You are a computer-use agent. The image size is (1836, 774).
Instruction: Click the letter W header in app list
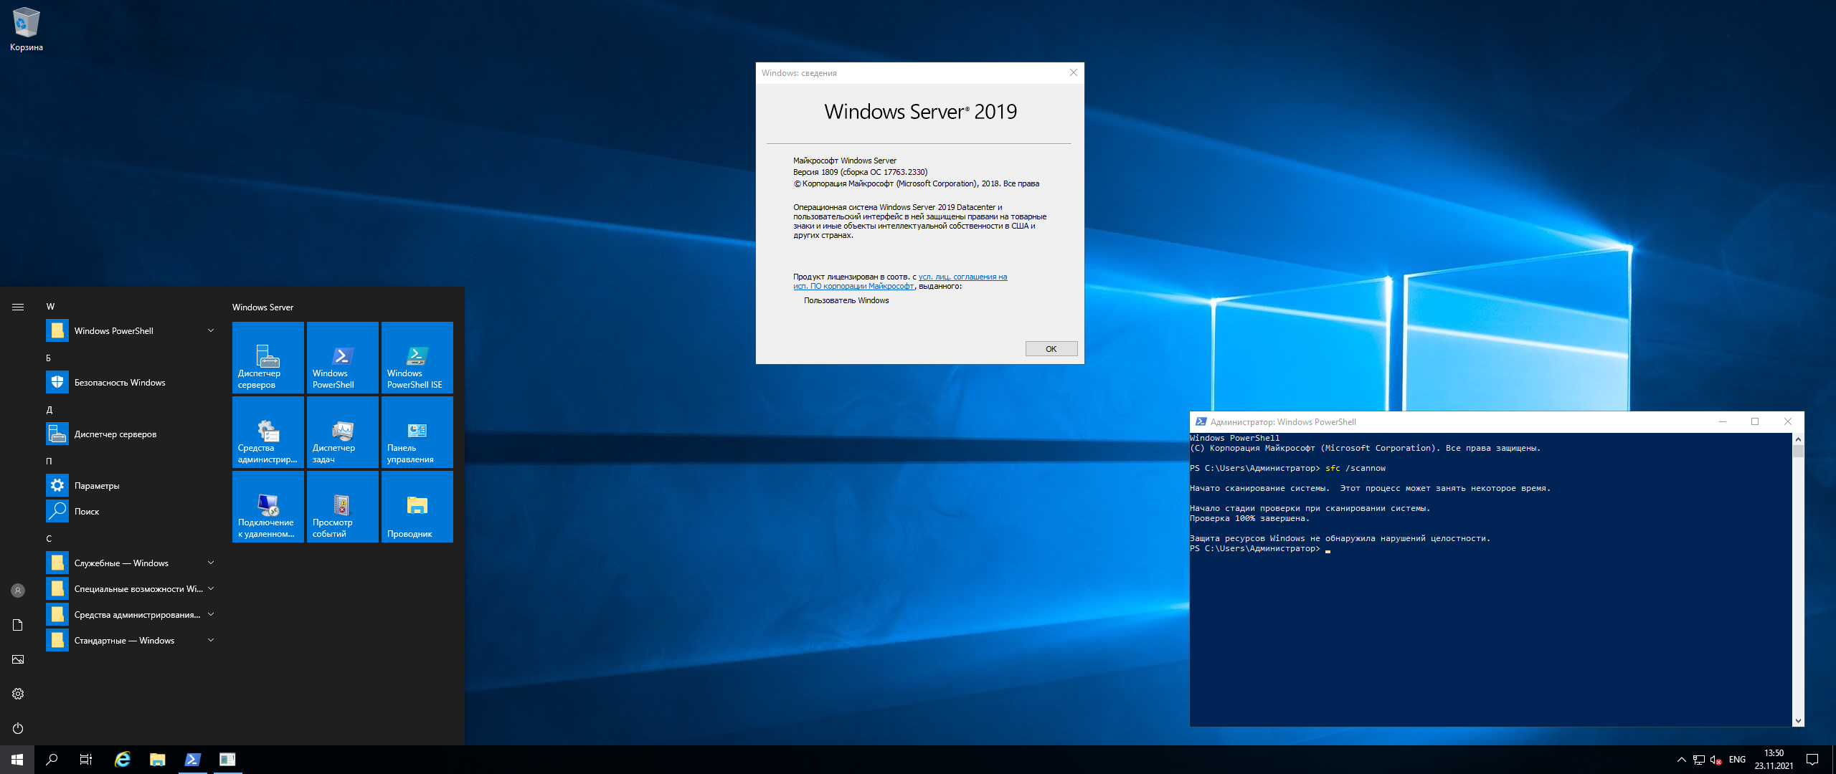(50, 307)
